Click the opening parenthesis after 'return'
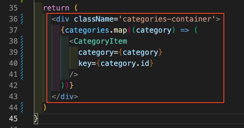 [x=76, y=8]
